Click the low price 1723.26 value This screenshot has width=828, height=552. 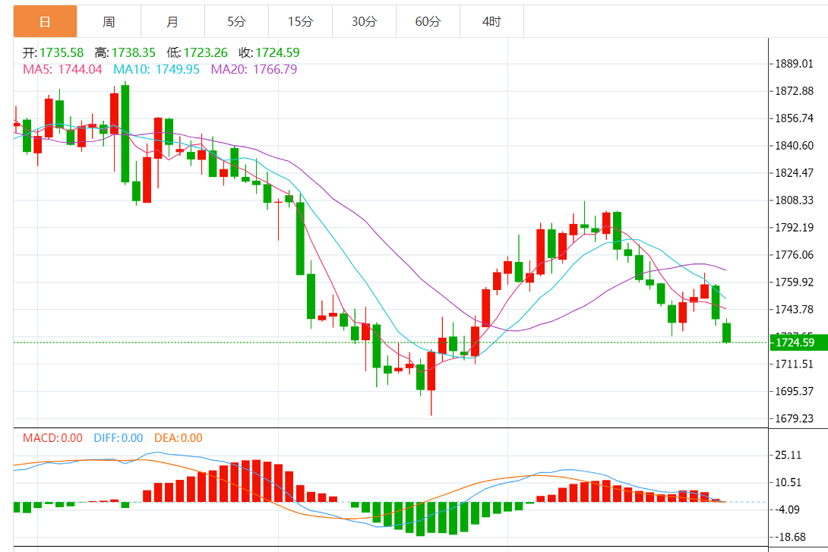point(205,53)
